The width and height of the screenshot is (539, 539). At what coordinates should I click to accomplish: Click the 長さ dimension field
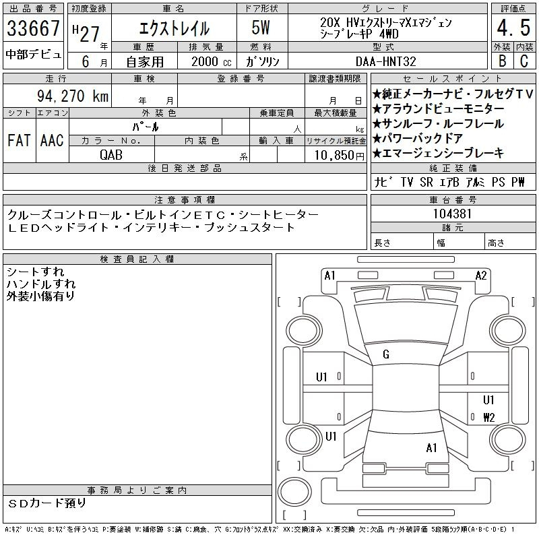click(x=402, y=242)
